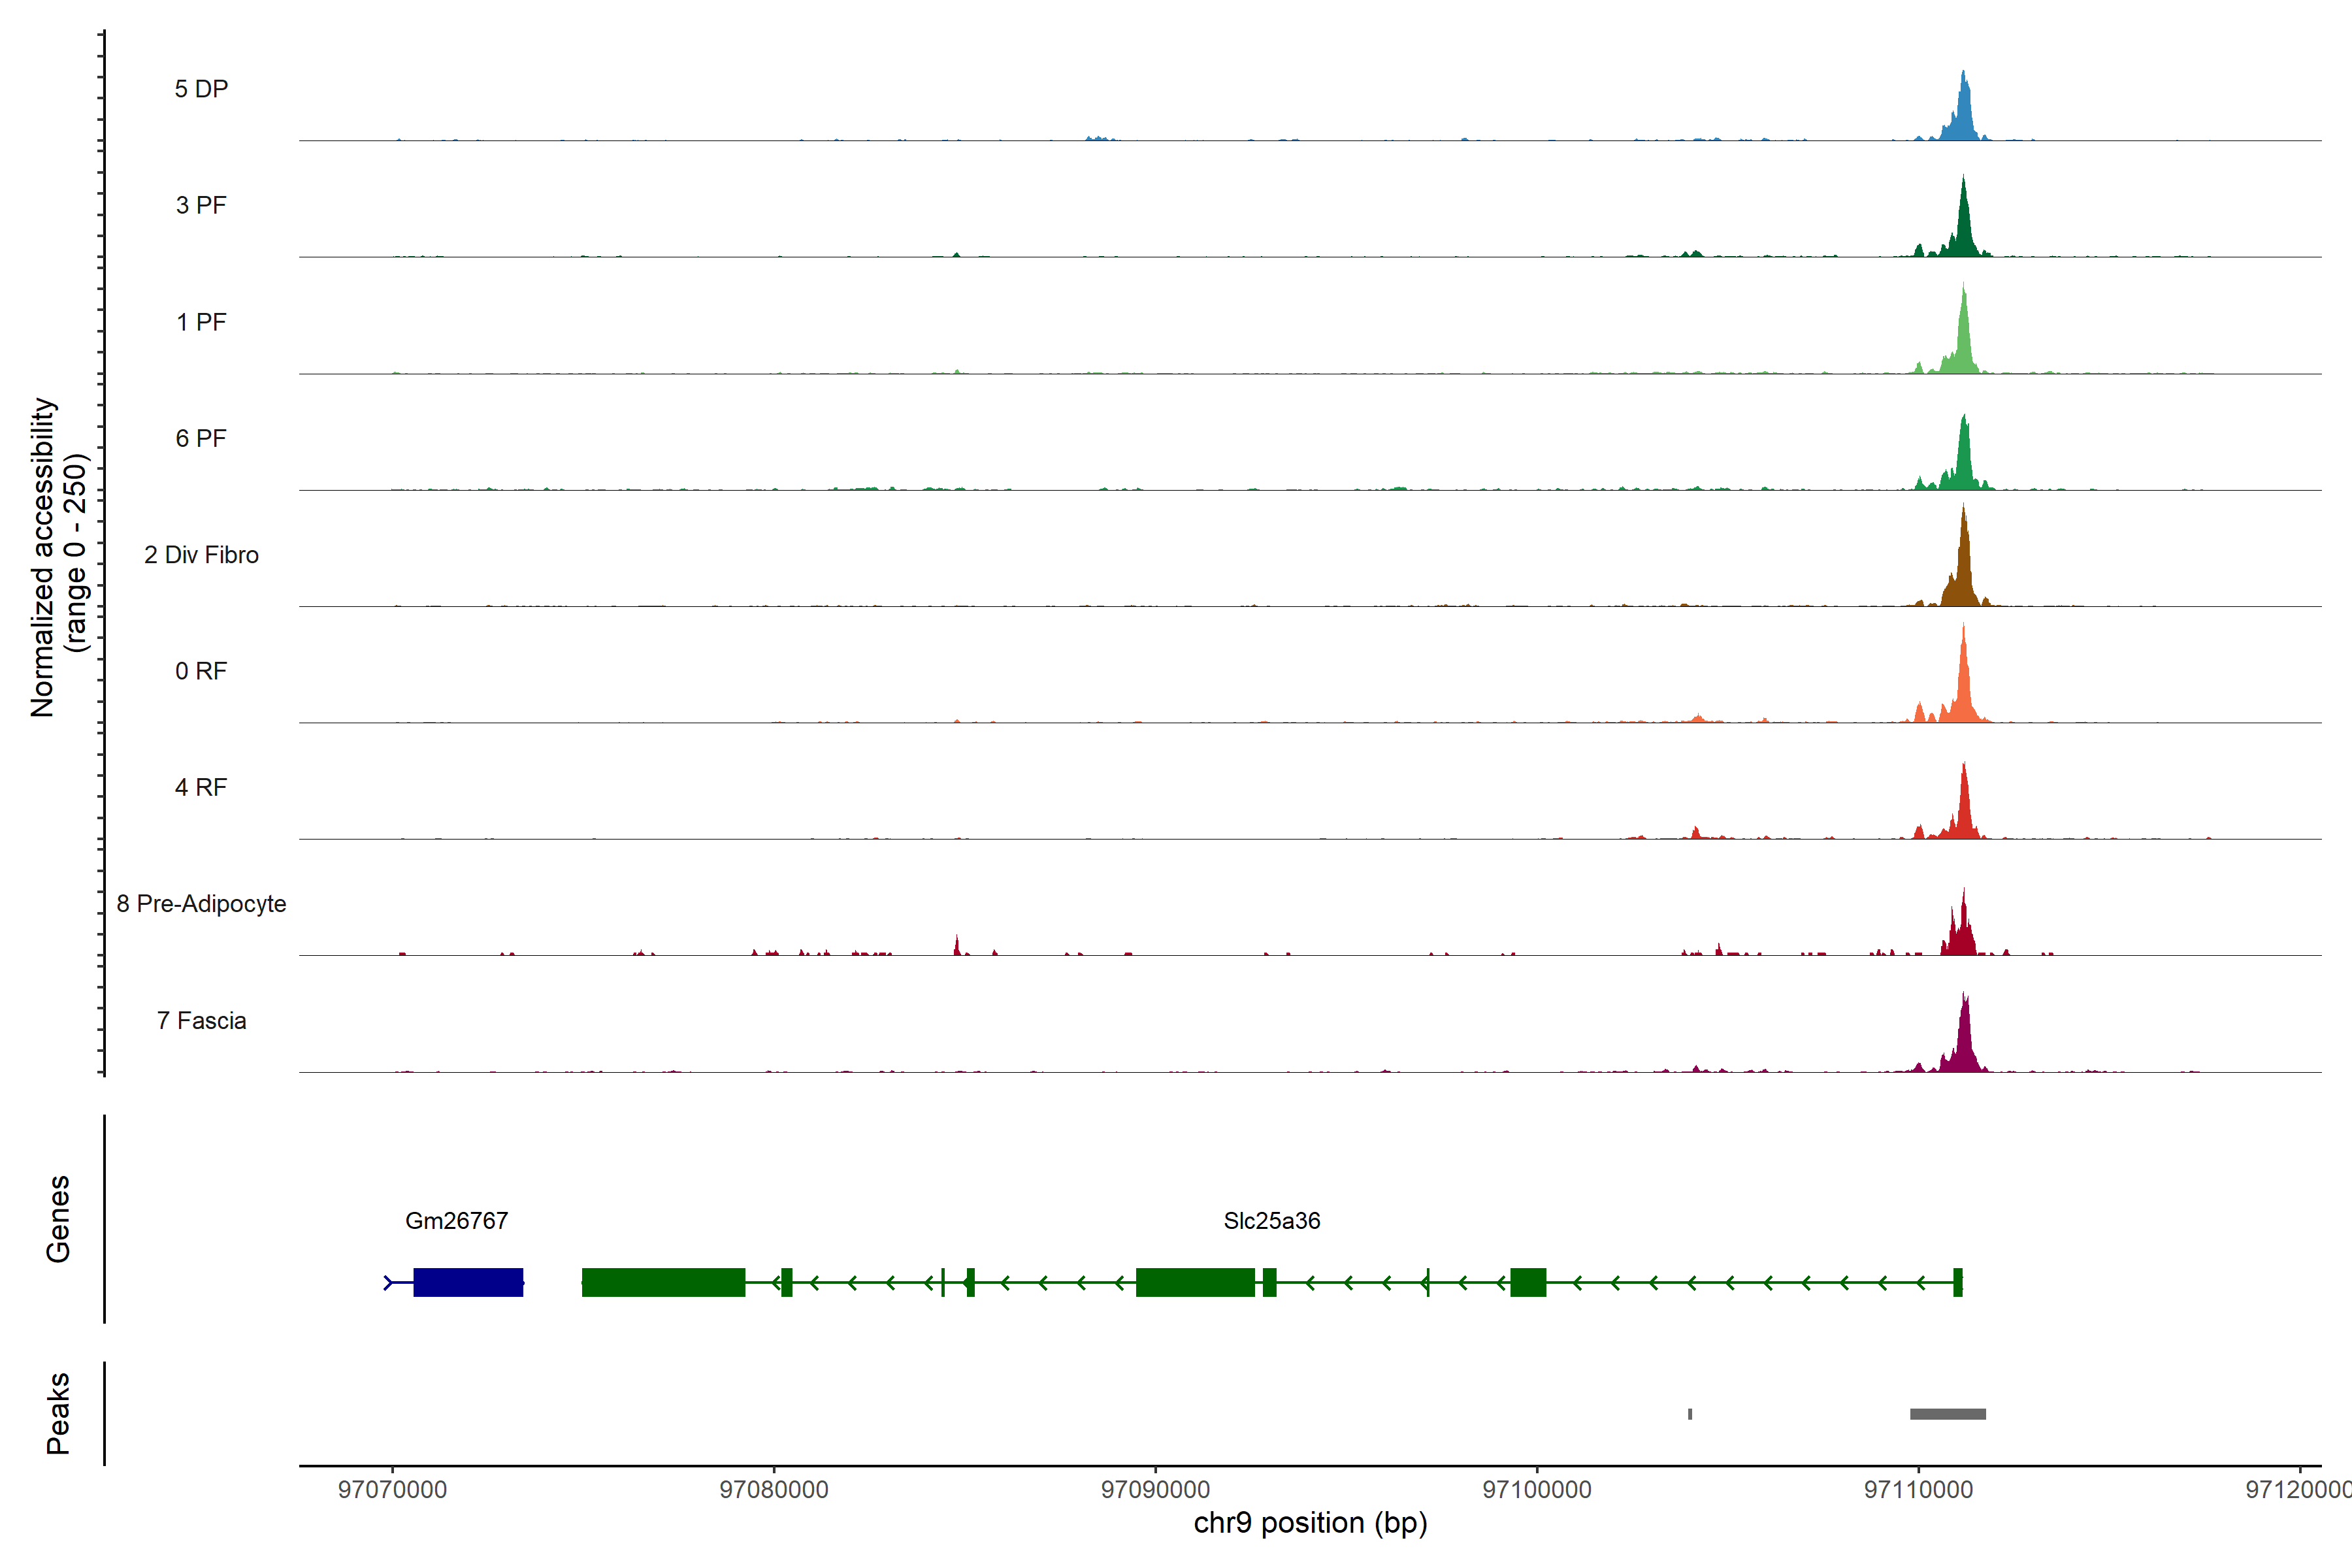Click the blue Gm26767 gene block
This screenshot has width=2352, height=1568.
pyautogui.click(x=468, y=1282)
